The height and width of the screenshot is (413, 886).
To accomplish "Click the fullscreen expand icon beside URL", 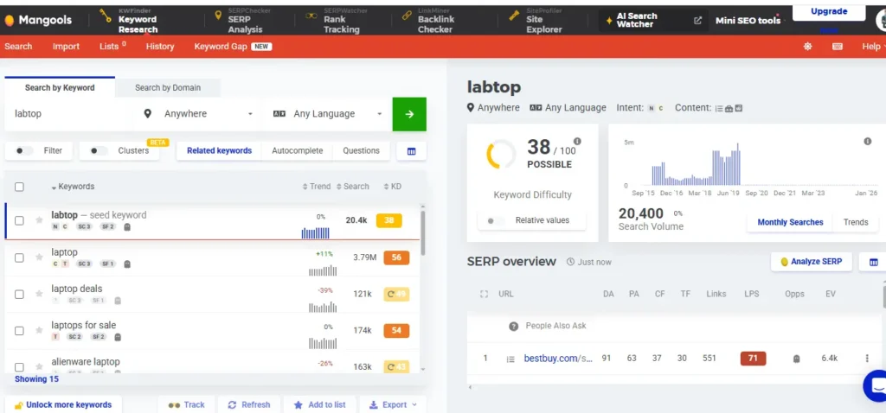I will pos(484,294).
